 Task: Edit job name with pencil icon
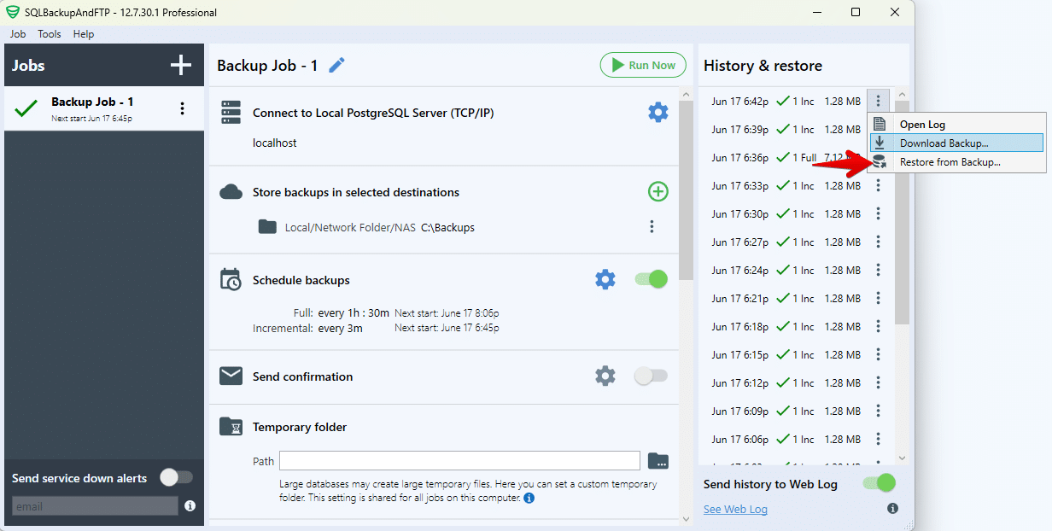(x=336, y=66)
